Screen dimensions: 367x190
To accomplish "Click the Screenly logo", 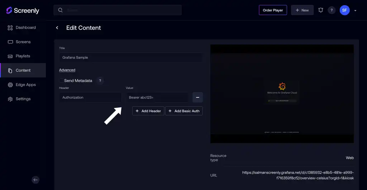I will pyautogui.click(x=23, y=10).
